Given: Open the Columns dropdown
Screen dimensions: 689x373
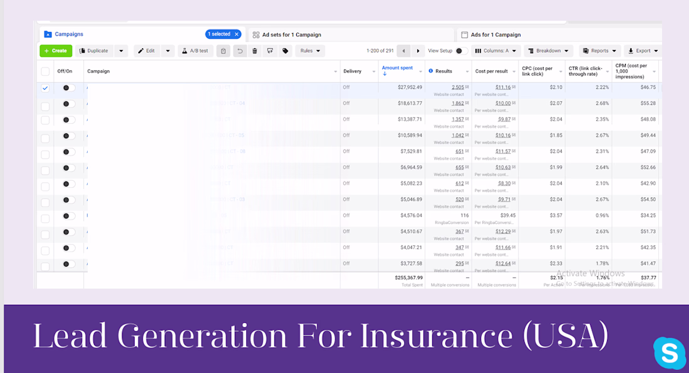Looking at the screenshot, I should (496, 51).
